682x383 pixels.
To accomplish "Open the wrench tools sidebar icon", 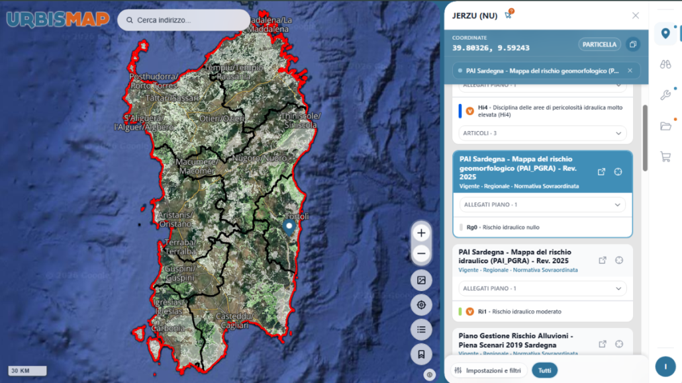I will 665,95.
